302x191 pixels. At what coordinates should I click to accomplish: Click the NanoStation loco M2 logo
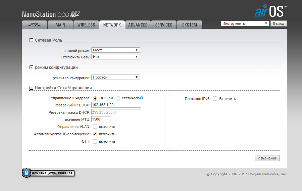[x=51, y=14]
